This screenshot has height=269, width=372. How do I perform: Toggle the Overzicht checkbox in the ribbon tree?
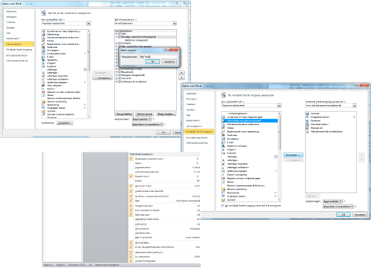click(x=120, y=78)
